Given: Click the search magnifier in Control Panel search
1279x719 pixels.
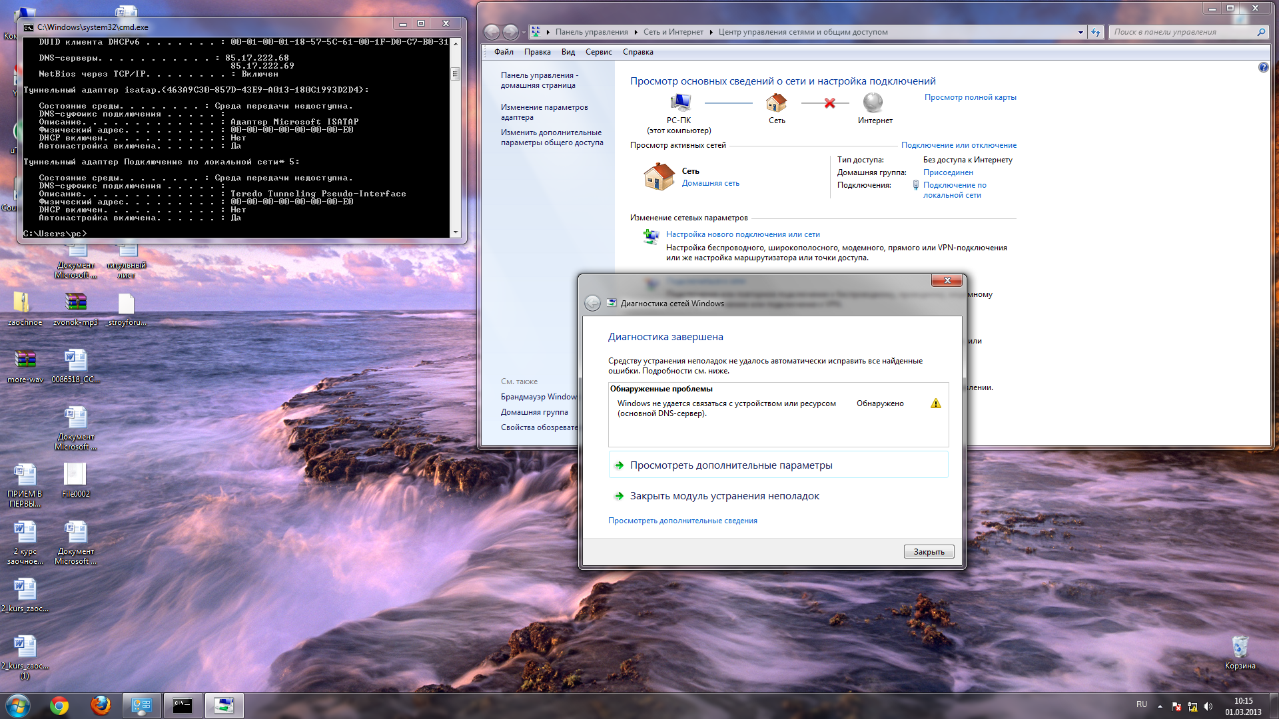Looking at the screenshot, I should 1261,32.
